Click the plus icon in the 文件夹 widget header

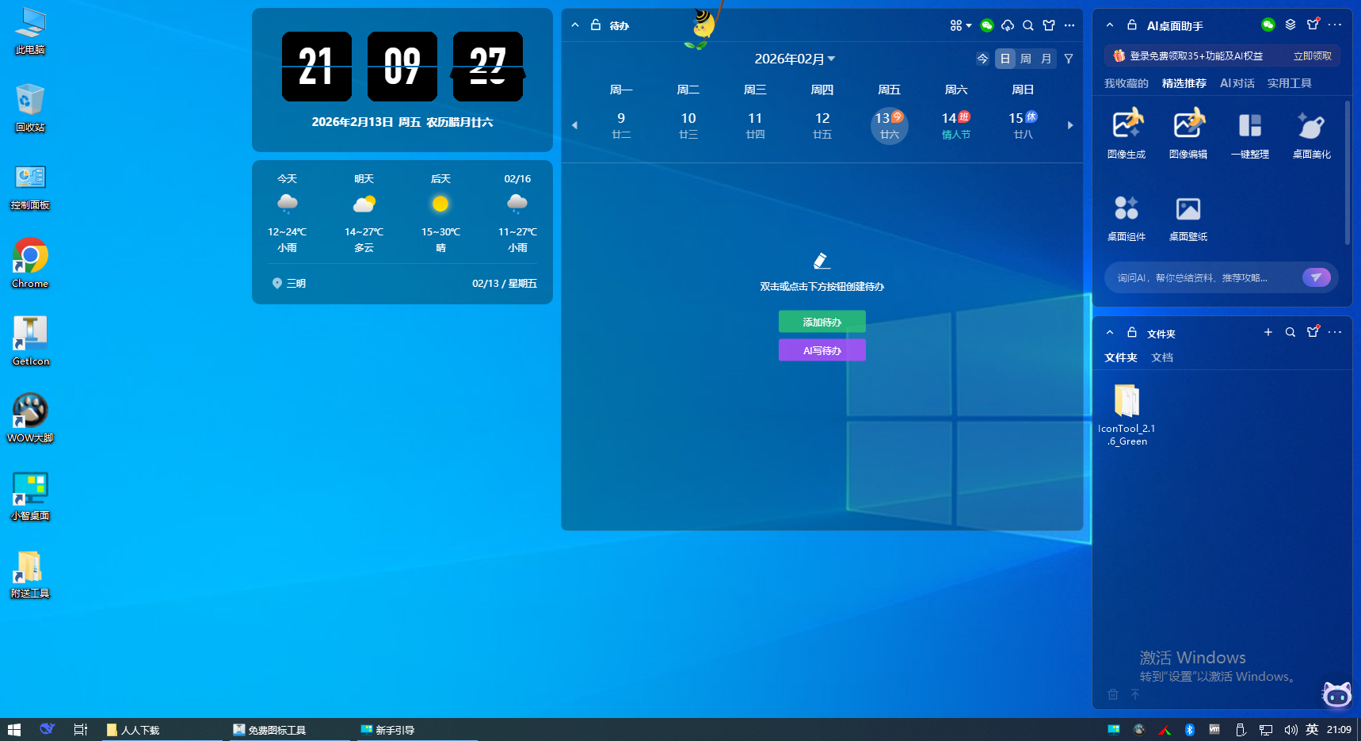[x=1268, y=332]
